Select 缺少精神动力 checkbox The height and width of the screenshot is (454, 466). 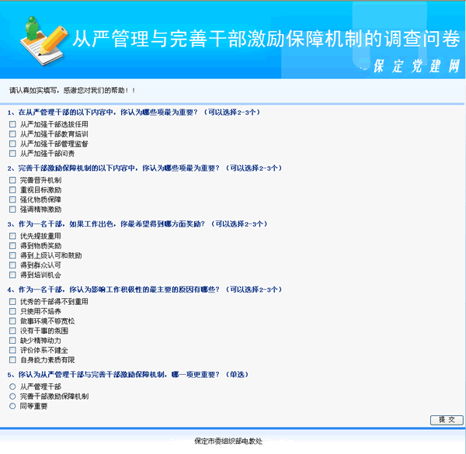(12, 340)
